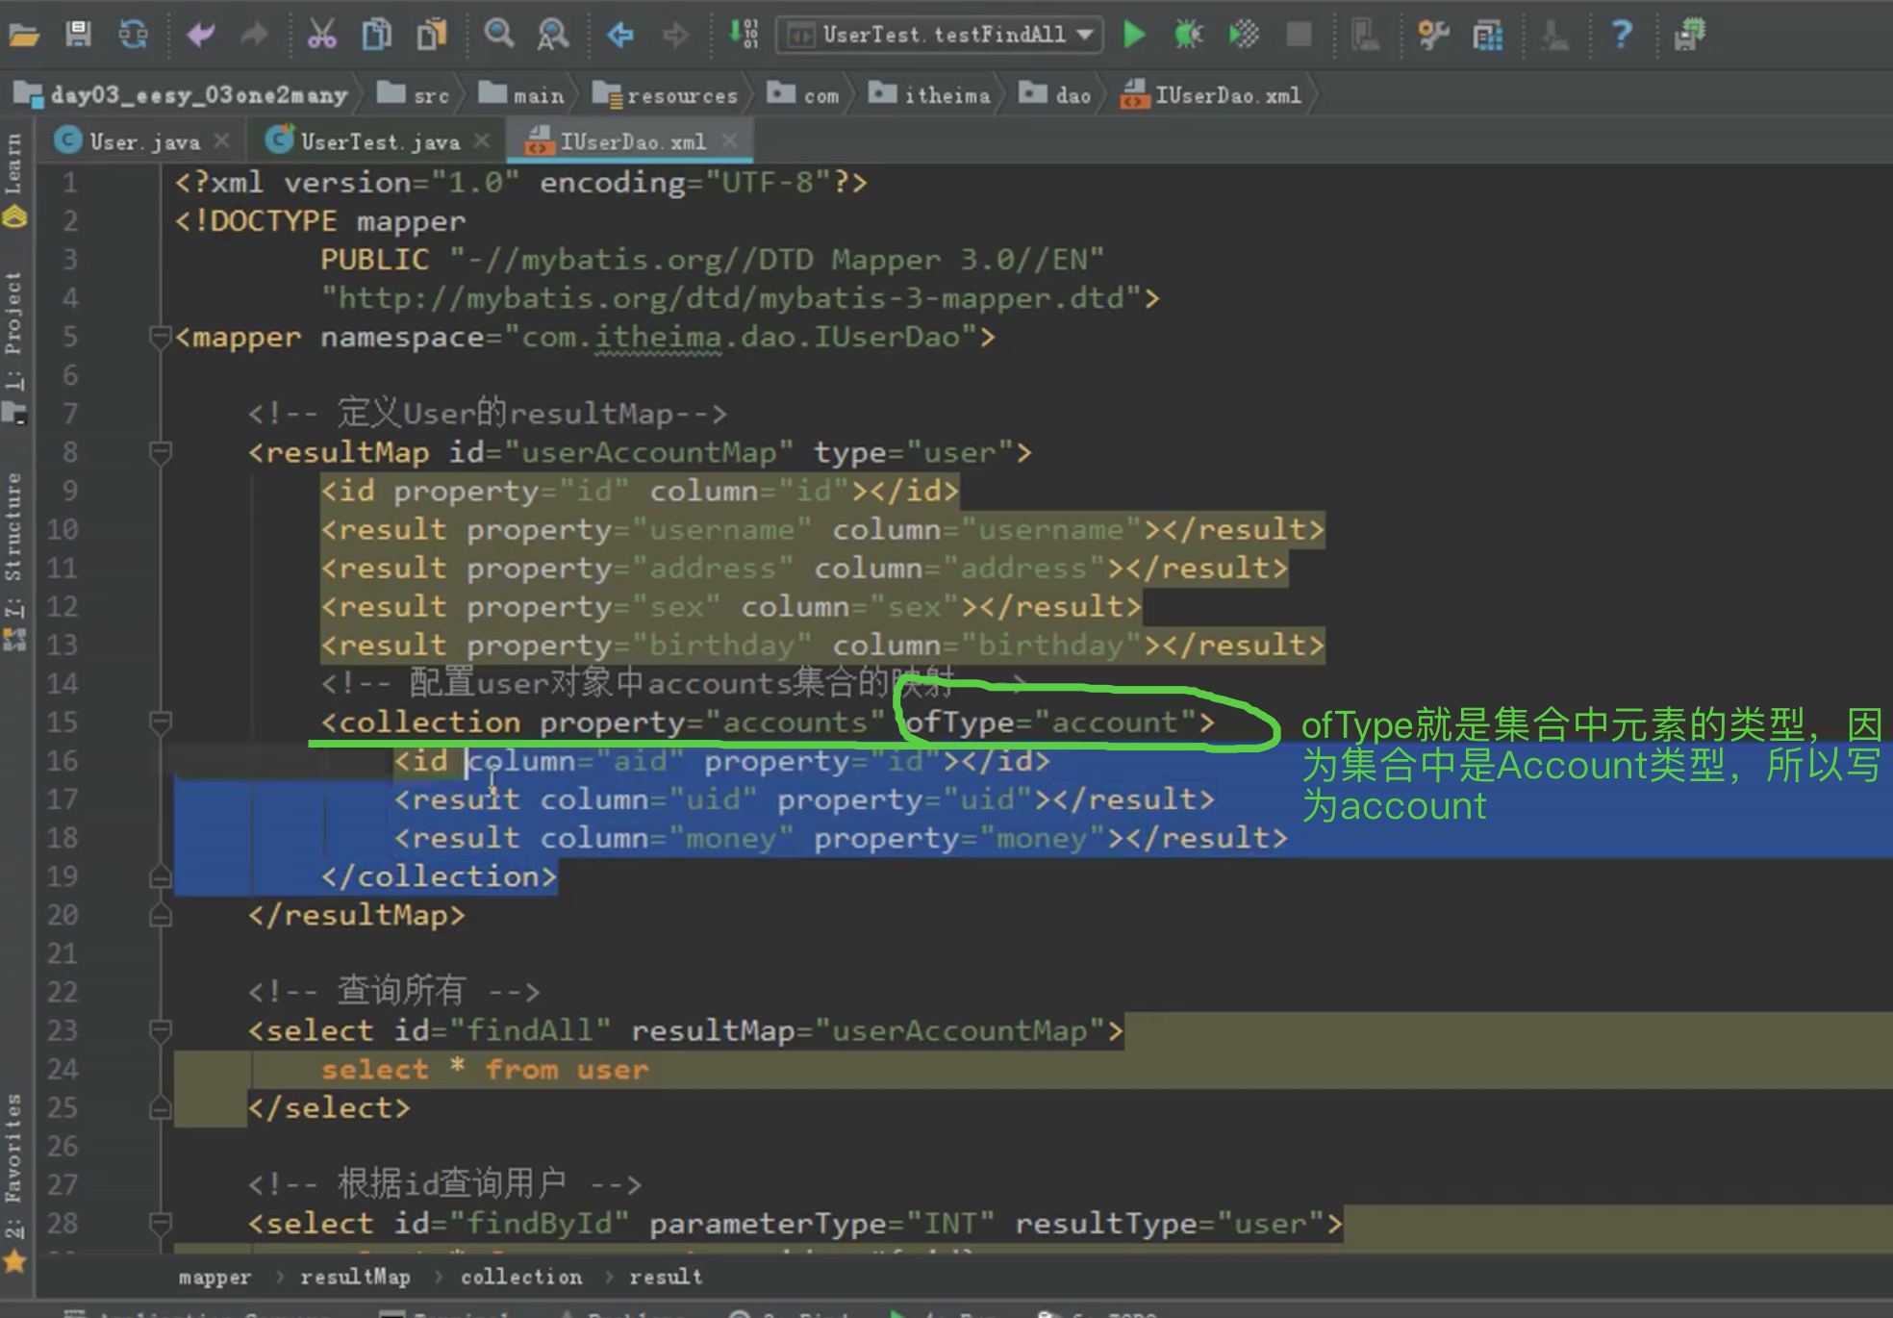Click the Save All disk icon
Screen dimensions: 1893x1318
click(78, 35)
